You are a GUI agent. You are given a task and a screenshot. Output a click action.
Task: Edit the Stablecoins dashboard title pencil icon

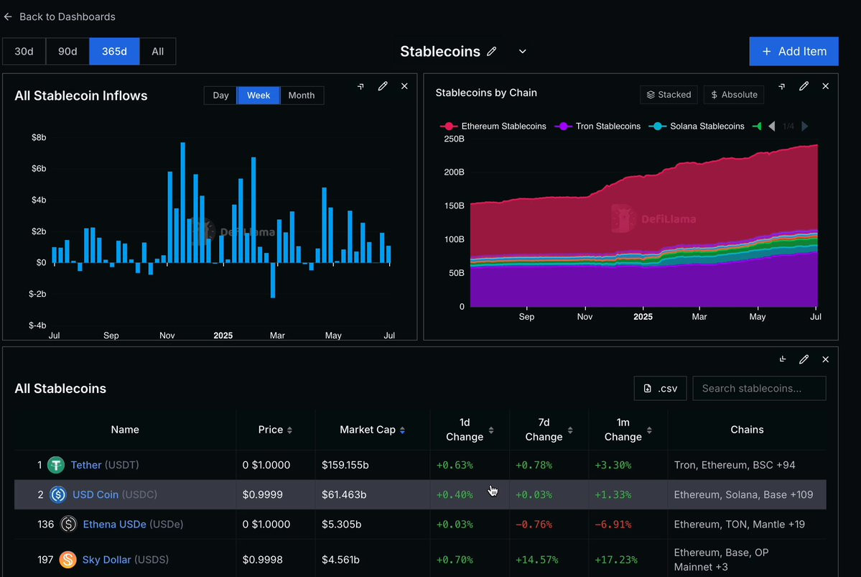click(491, 51)
